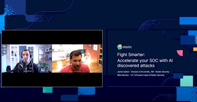The height and width of the screenshot is (102, 197).
Task: Click 'Mike Nichols - V.P. & Product Lead' line
Action: point(141,75)
